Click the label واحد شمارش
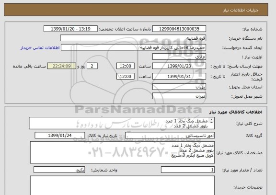Screen dimensions: 276x195 104,170
